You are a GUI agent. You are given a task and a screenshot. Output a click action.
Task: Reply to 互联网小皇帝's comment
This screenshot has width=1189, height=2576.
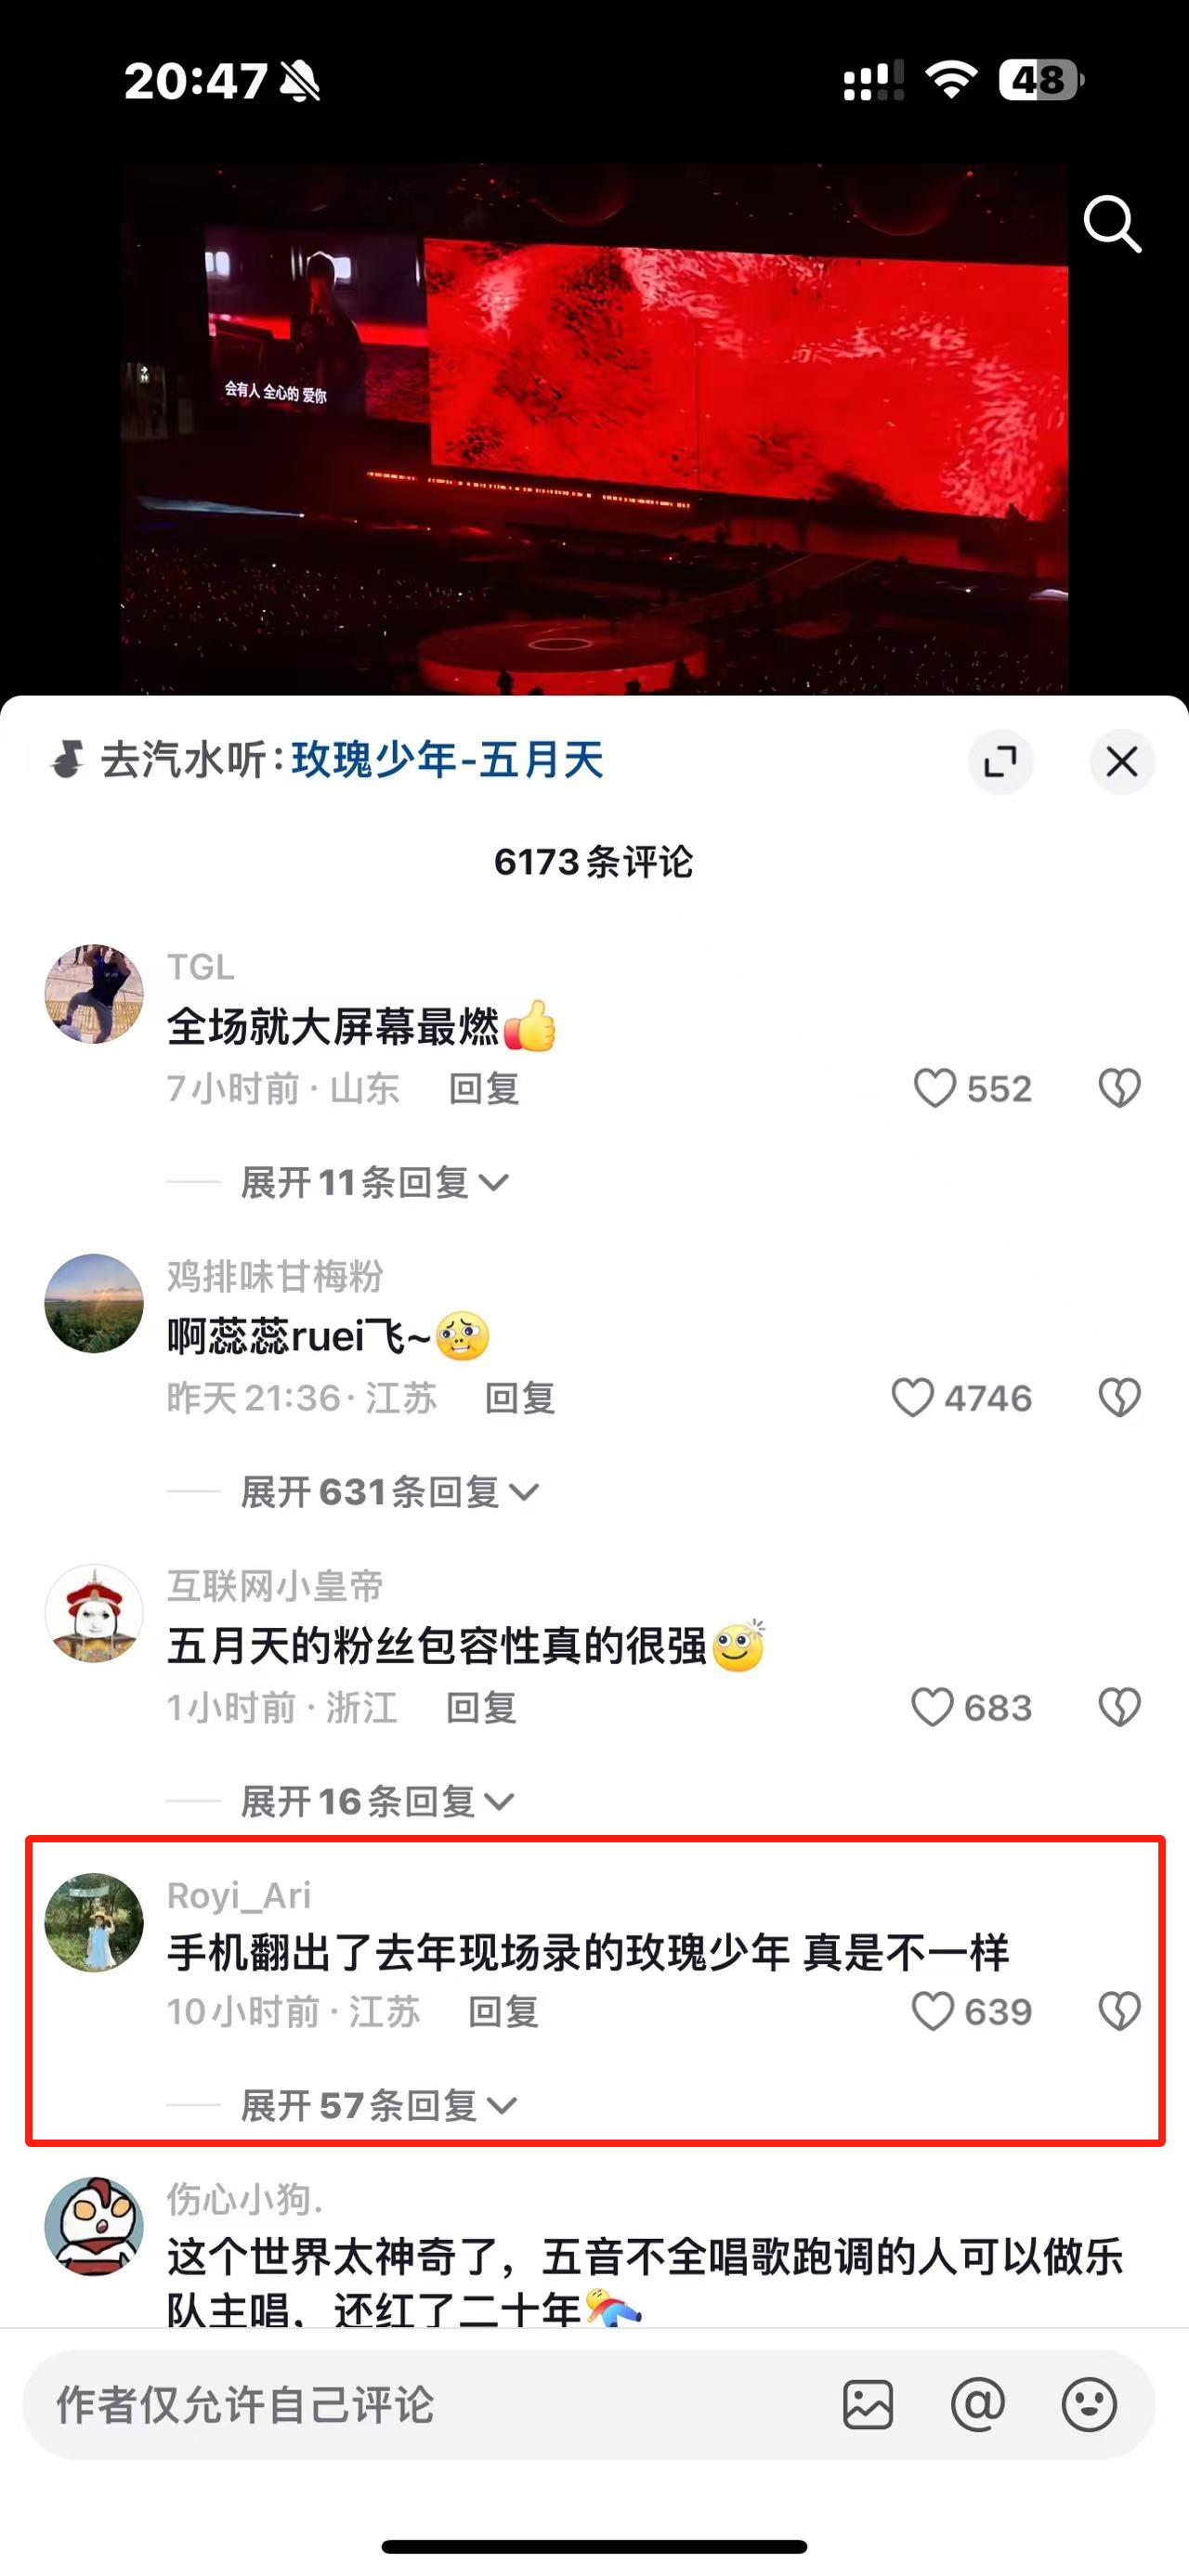[481, 1707]
